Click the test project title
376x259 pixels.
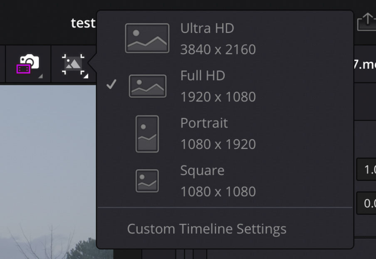tap(83, 23)
